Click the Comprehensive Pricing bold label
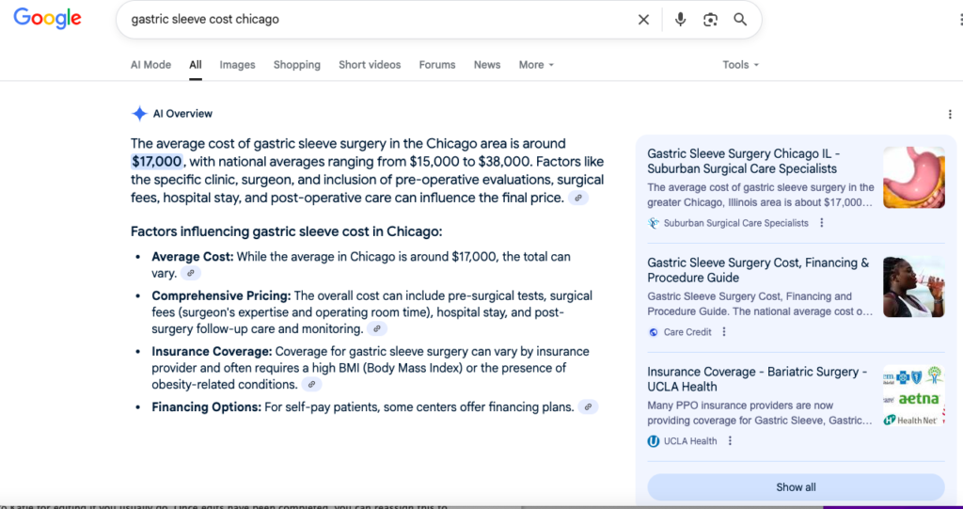Screen dimensions: 963x509 coord(221,295)
